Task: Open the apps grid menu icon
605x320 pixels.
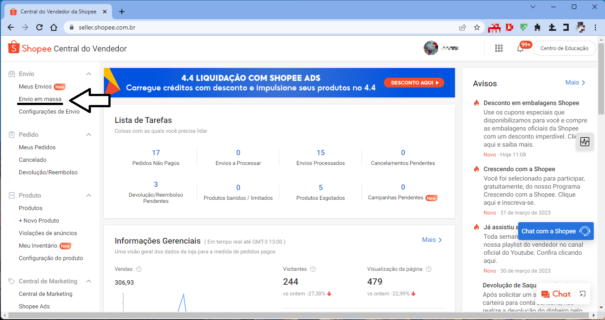Action: coord(499,48)
